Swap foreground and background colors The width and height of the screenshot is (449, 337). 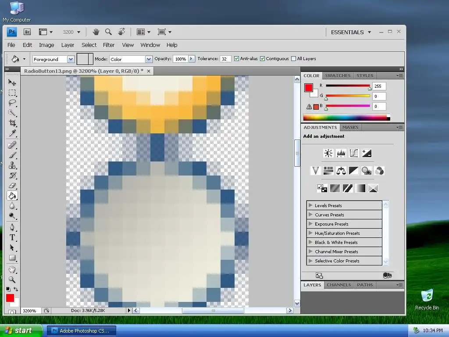point(16,289)
